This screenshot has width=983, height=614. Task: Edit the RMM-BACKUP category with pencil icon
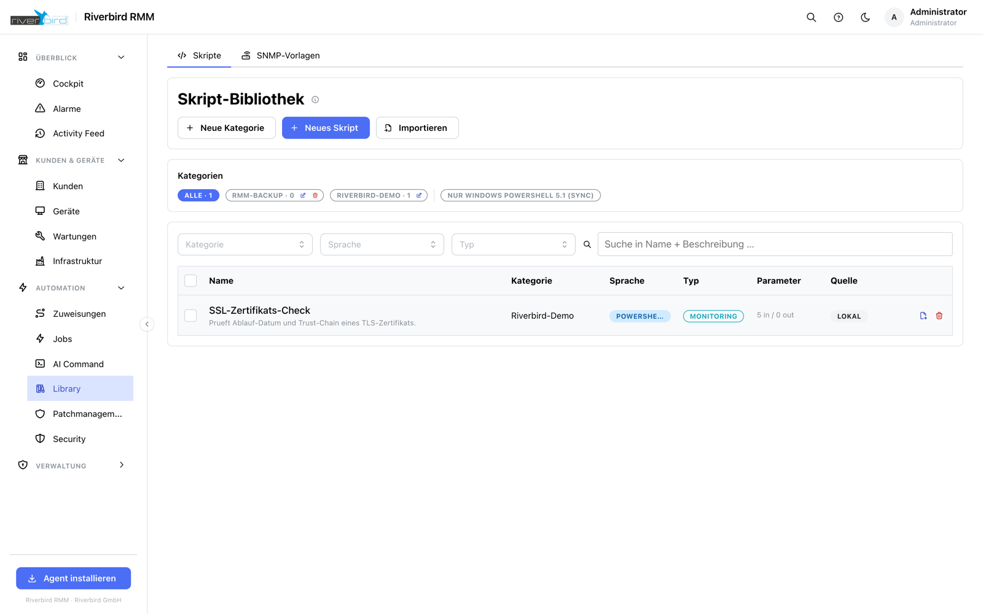click(303, 195)
